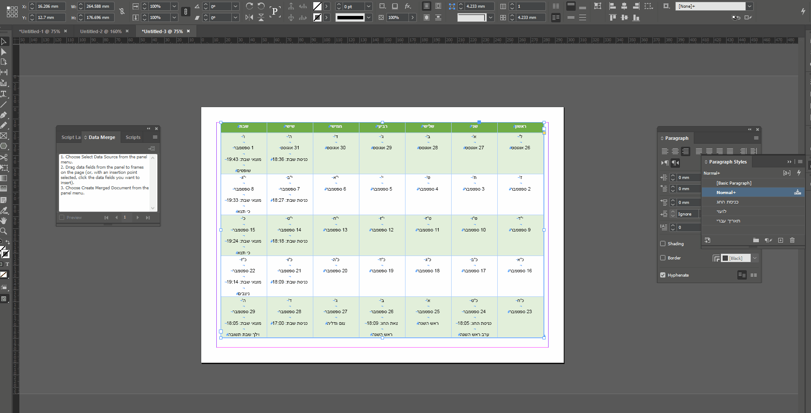The width and height of the screenshot is (811, 413).
Task: Open the stroke weight dropdown (0 pt)
Action: coord(368,6)
